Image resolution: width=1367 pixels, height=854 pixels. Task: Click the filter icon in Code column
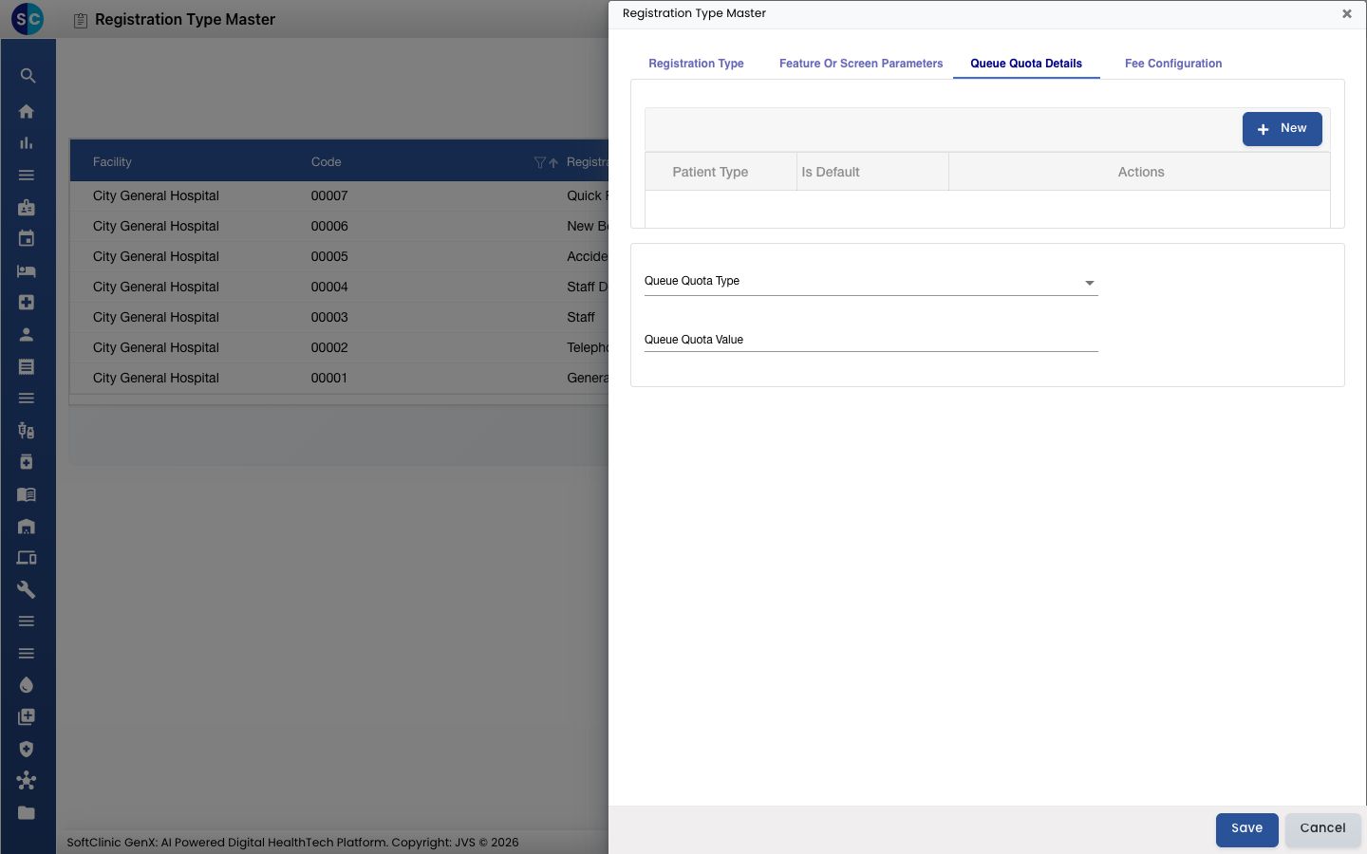pyautogui.click(x=539, y=162)
